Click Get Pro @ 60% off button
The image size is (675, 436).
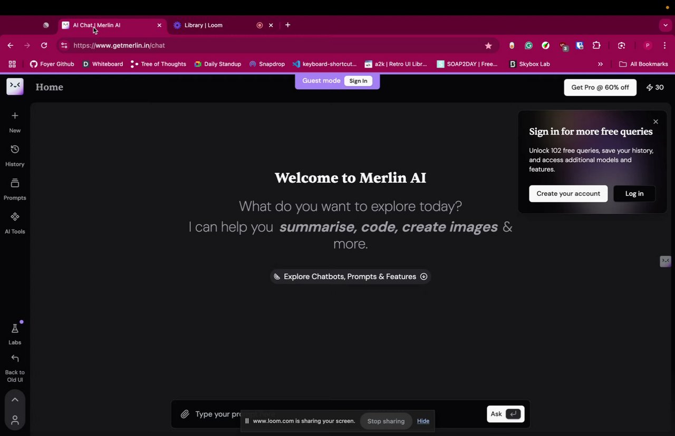point(600,87)
